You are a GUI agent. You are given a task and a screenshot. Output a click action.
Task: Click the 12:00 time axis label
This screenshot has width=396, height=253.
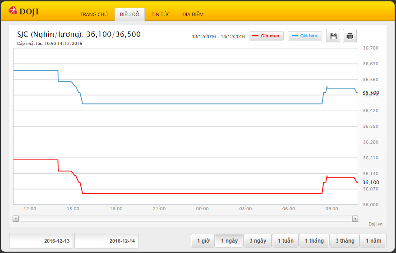(30, 208)
